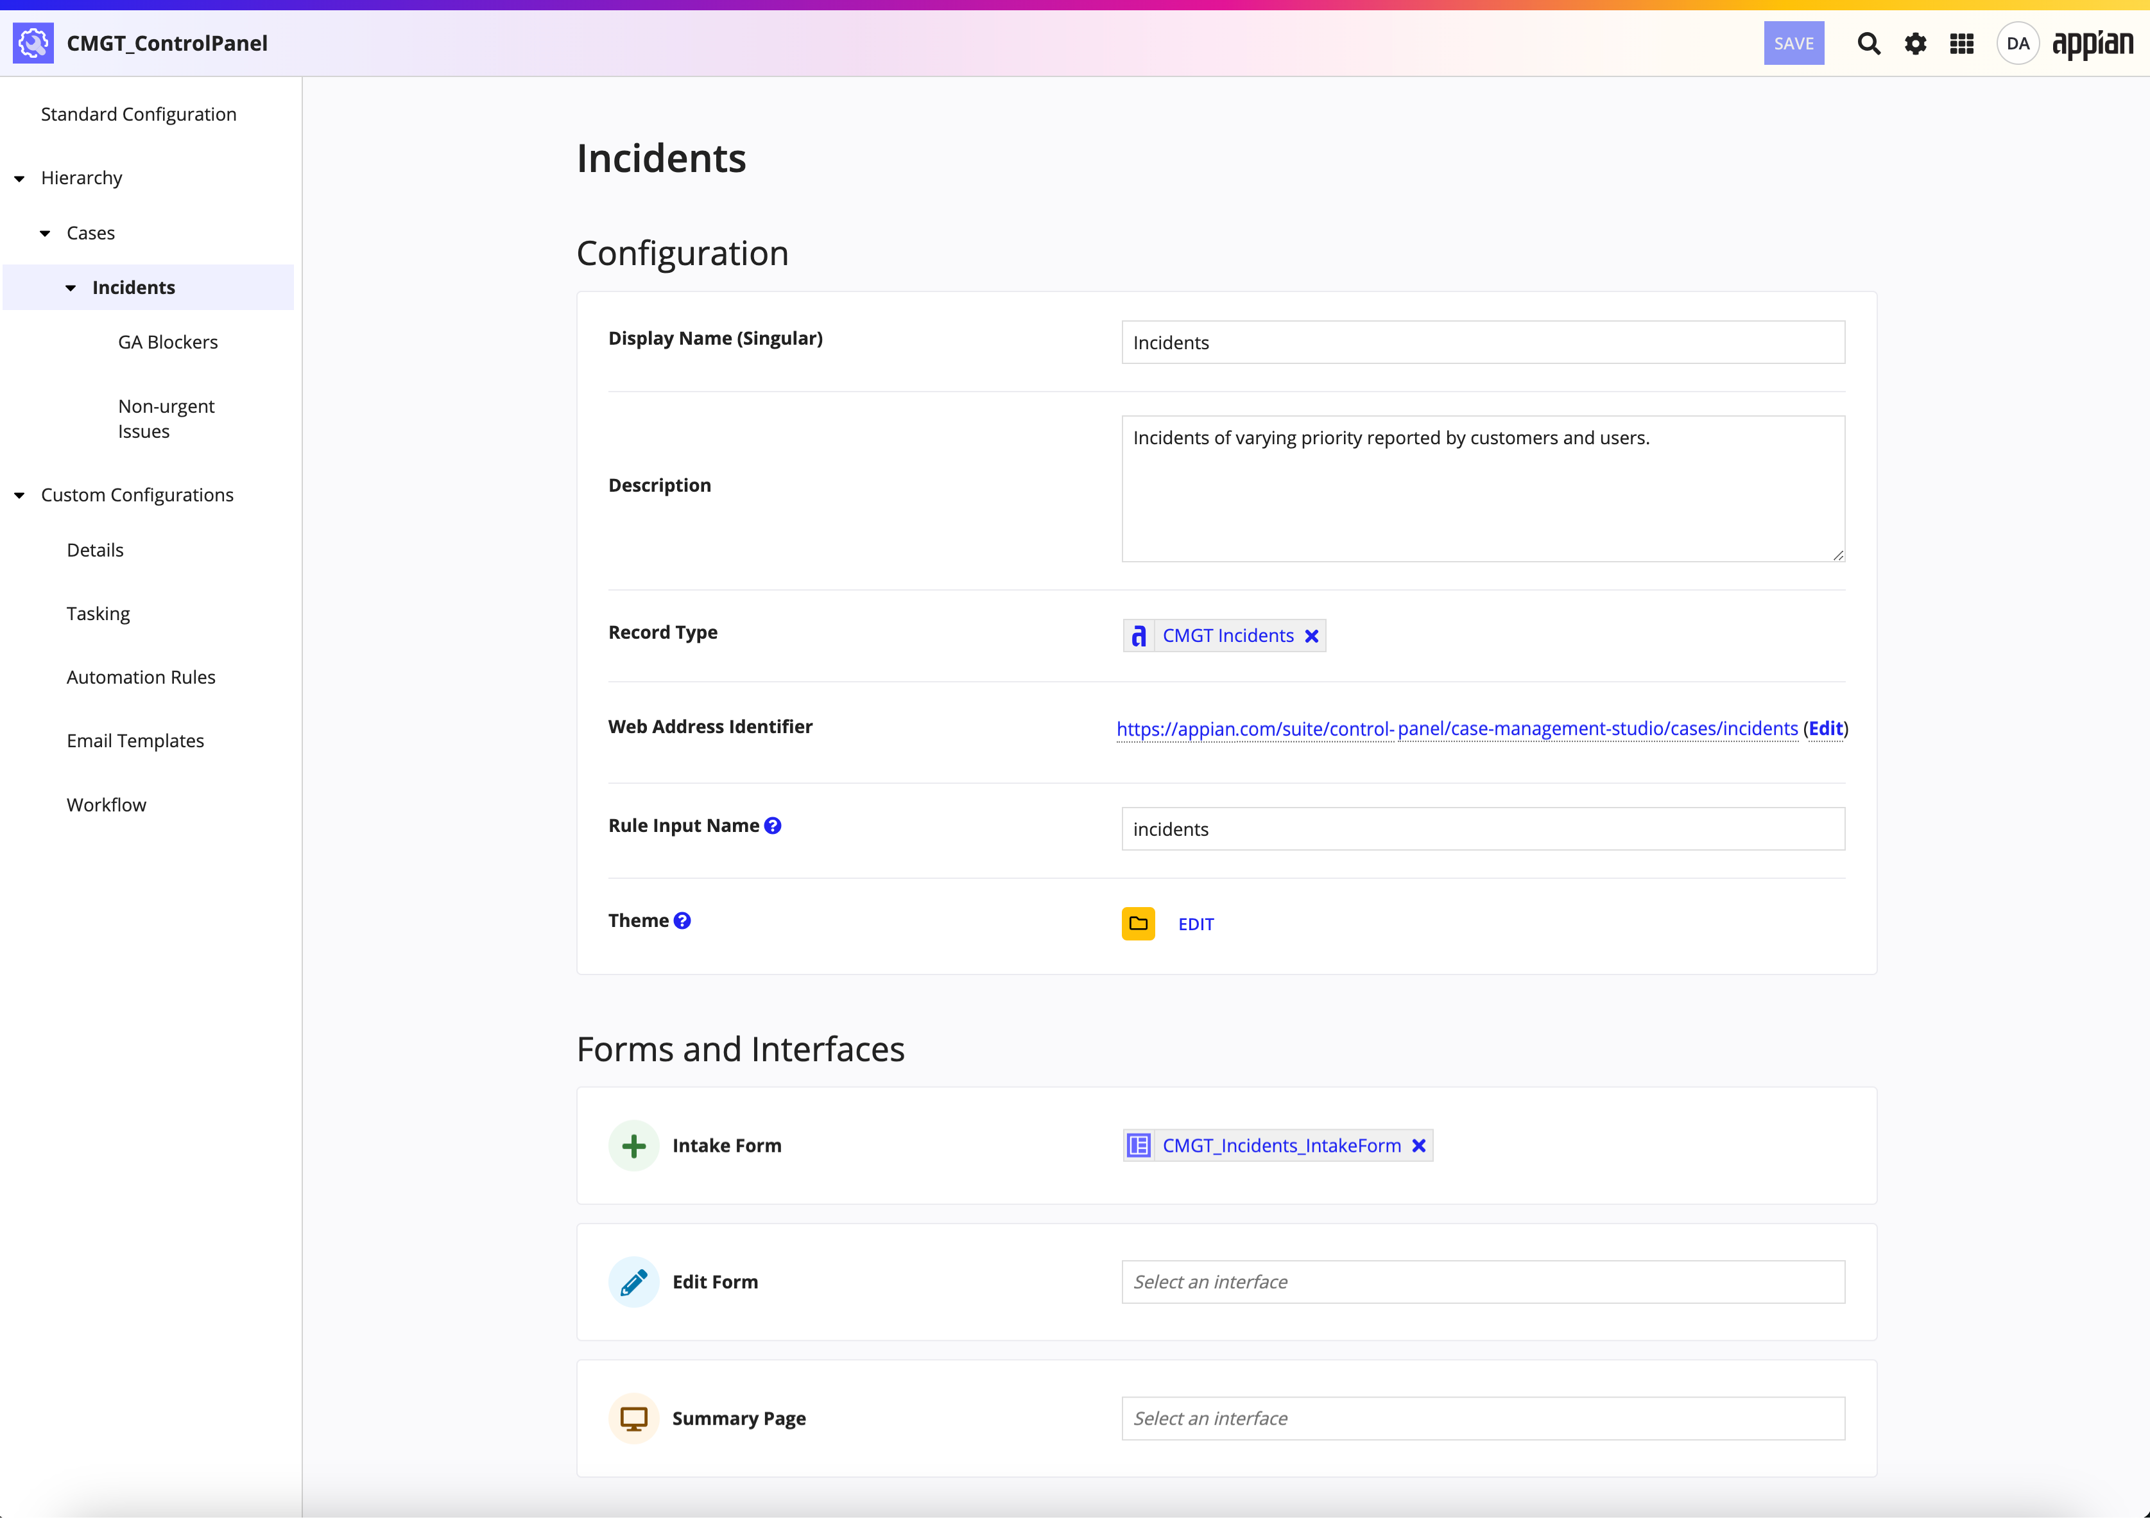Screen dimensions: 2150x1524
Task: Click the CMGT_ControlPanel gear app icon
Action: 33,43
